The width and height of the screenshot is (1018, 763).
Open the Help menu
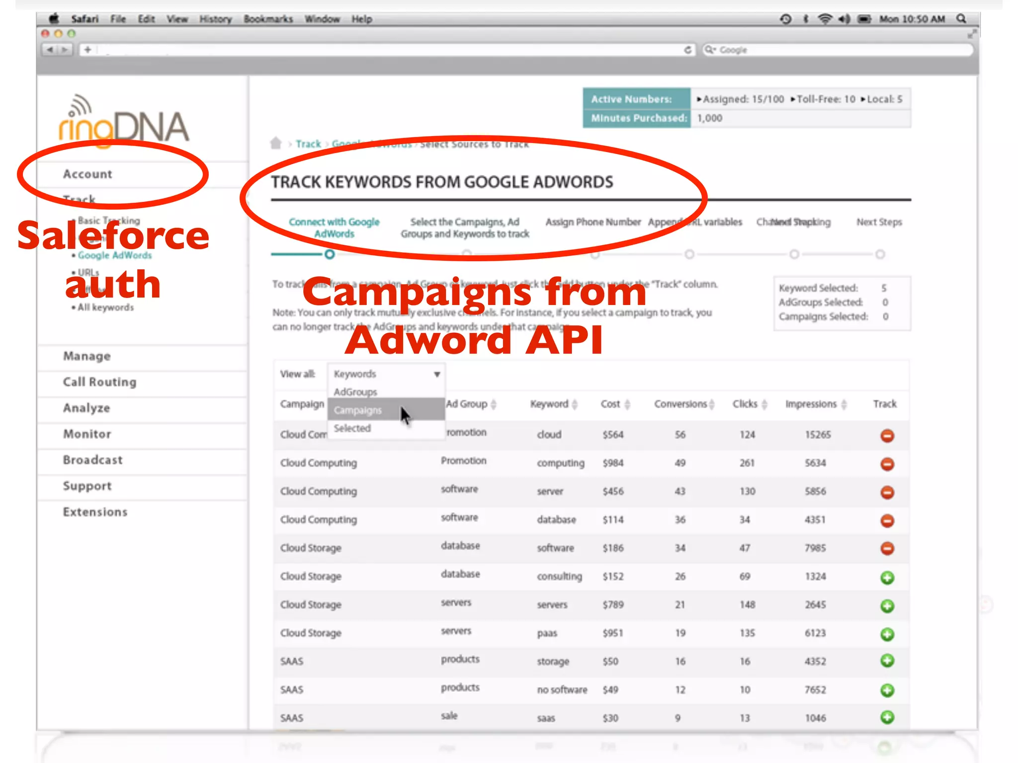[362, 19]
